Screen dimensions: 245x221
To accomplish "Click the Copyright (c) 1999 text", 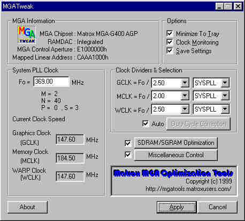I will pyautogui.click(x=209, y=181).
